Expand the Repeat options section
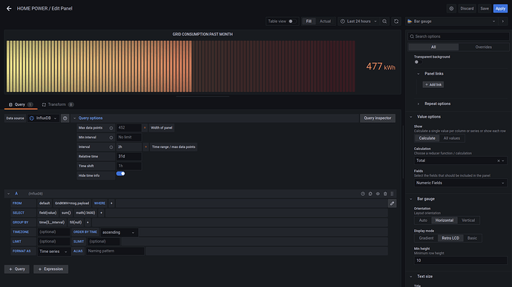Viewport: 512px width, 287px height. pyautogui.click(x=437, y=104)
